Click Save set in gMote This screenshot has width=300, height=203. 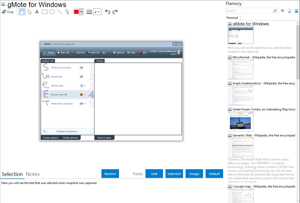tap(93, 53)
